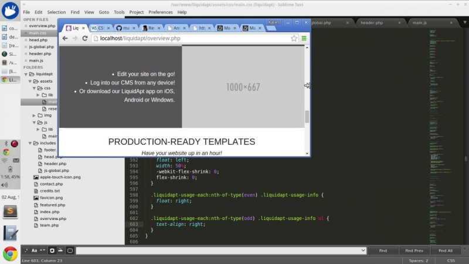
Task: Close the main.js editor tab
Action: pos(451,23)
